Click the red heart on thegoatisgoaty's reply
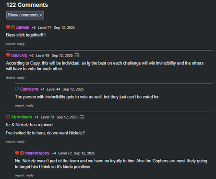 coord(17,153)
